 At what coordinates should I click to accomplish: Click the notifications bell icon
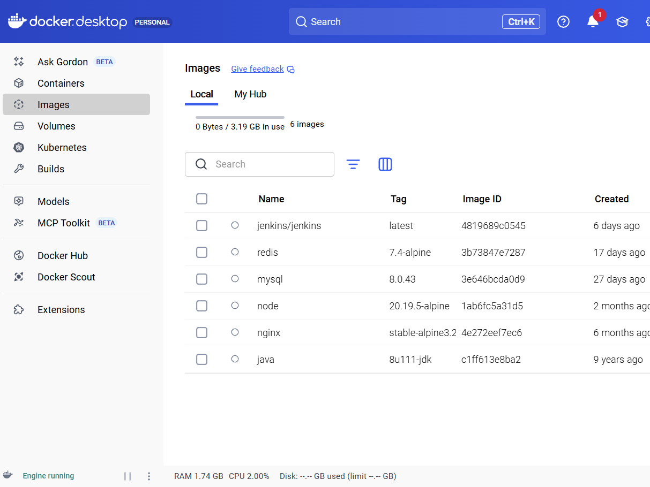(593, 22)
